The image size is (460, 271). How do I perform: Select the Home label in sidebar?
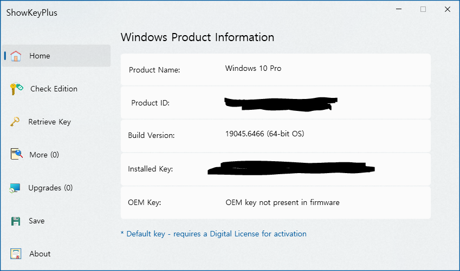(40, 56)
